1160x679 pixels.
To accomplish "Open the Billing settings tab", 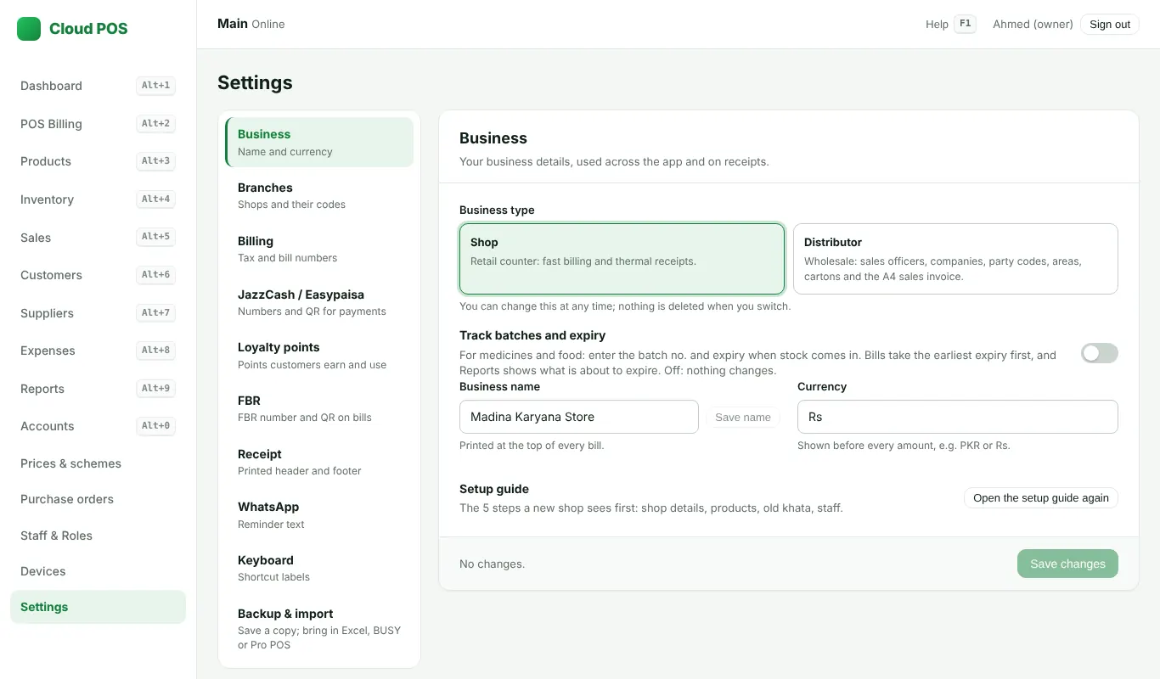I will (x=319, y=249).
